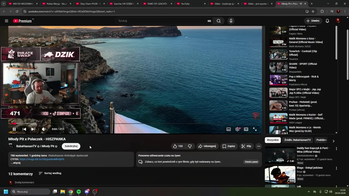Dislike the video
This screenshot has width=349, height=196.
[190, 146]
